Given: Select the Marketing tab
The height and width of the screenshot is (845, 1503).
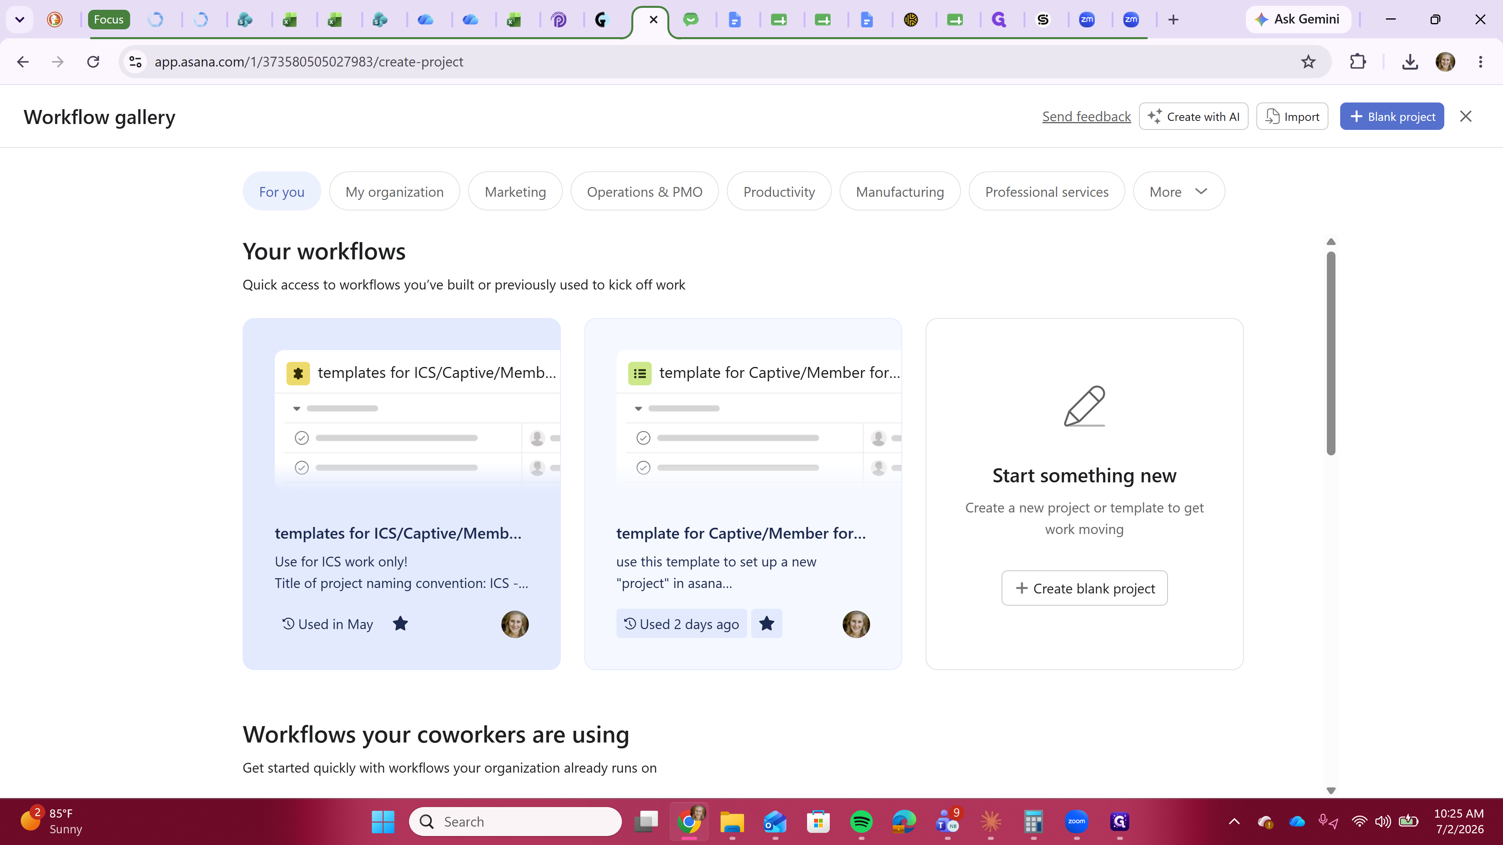Looking at the screenshot, I should 515,191.
